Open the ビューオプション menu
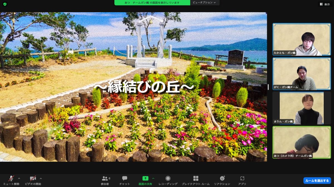Screen dimensions: 334x187 pos(205,2)
